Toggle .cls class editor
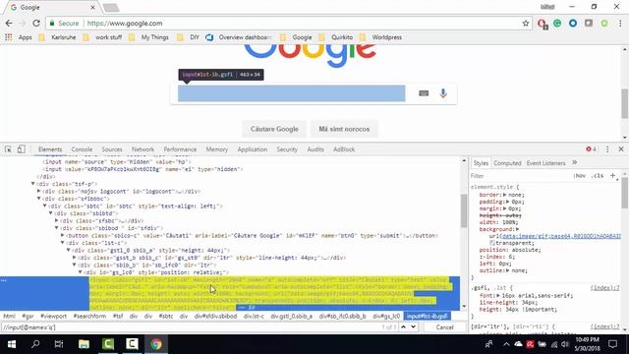This screenshot has width=629, height=354. point(598,176)
